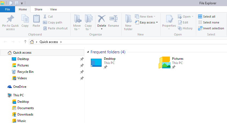Click Select all in the ribbon
This screenshot has width=227, height=123.
(x=200, y=17)
